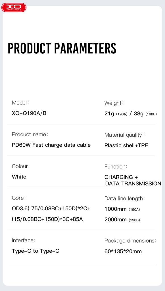Select the White colour value
Viewport: 165px width, 291px height.
pyautogui.click(x=19, y=177)
